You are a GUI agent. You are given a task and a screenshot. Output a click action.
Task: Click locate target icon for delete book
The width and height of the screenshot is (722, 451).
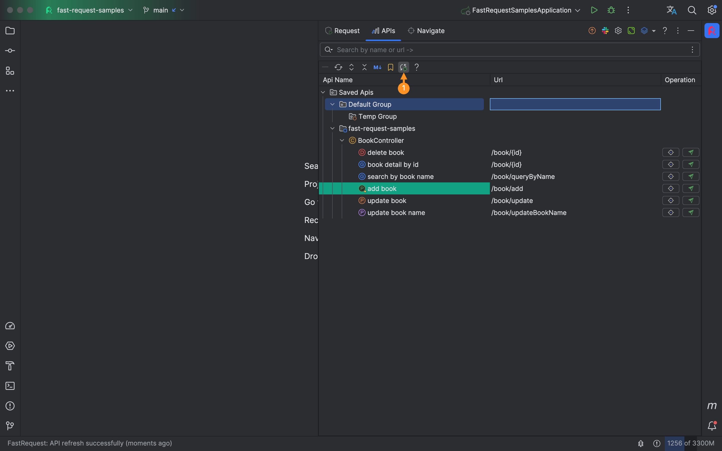670,152
